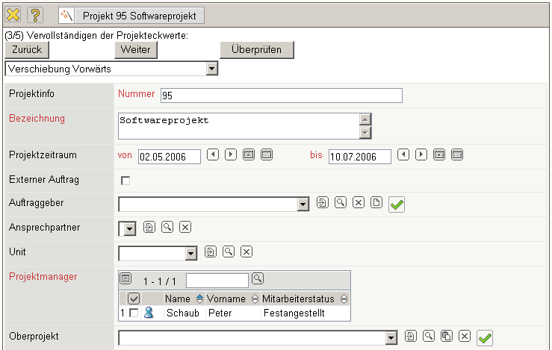Toggle the Externer Auftrag checkbox
The image size is (552, 350).
125,180
